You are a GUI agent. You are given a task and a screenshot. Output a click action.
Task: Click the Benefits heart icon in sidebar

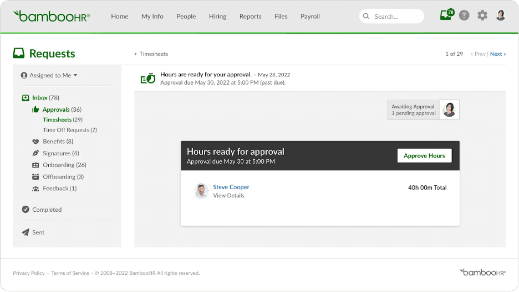(35, 142)
